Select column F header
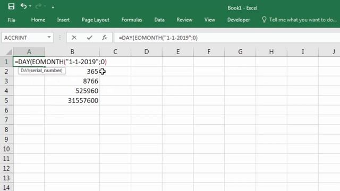 (x=209, y=52)
